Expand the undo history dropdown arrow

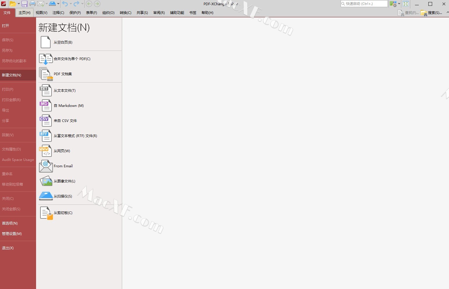coord(71,4)
